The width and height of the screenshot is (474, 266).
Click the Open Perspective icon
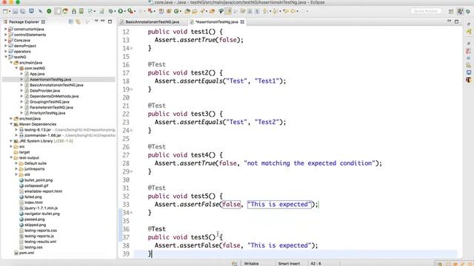click(x=451, y=11)
